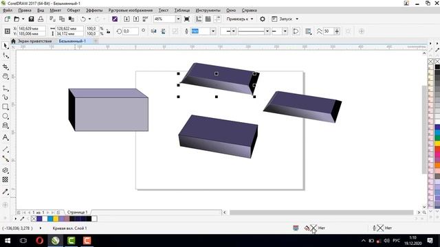Viewport: 440px width, 247px height.
Task: Toggle show grid in toolbar
Action: [208, 19]
